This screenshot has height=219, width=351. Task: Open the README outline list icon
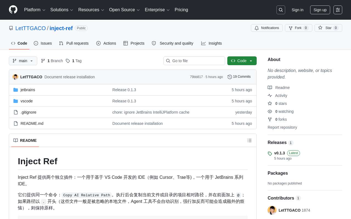[x=250, y=140]
